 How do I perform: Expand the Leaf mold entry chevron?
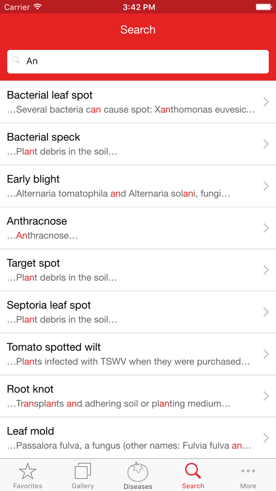[x=265, y=438]
